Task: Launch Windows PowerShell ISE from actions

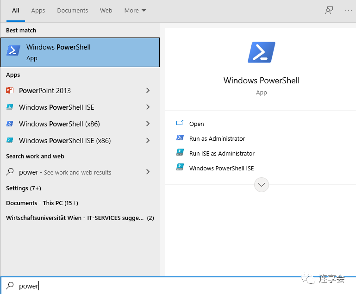Action: click(222, 168)
